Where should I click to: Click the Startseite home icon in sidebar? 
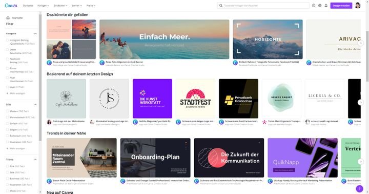(x=8, y=18)
